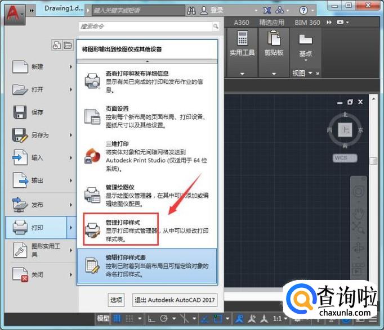Click the binoculars search icon
Screen dimensions: 384x330
(191, 10)
